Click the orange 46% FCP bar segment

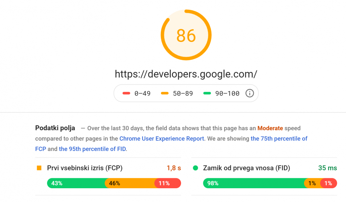129,183
